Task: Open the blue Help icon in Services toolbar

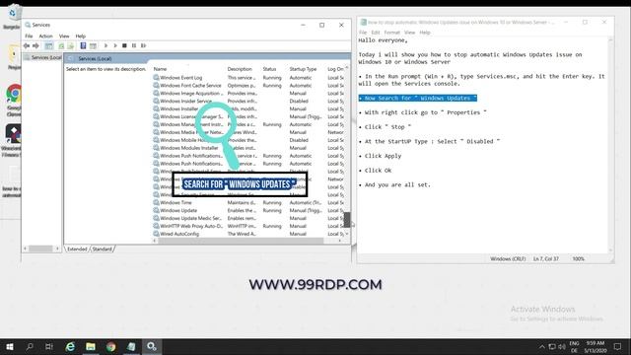Action: pos(83,46)
